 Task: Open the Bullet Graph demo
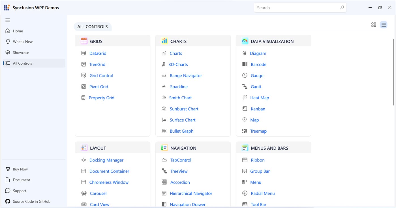(x=182, y=131)
